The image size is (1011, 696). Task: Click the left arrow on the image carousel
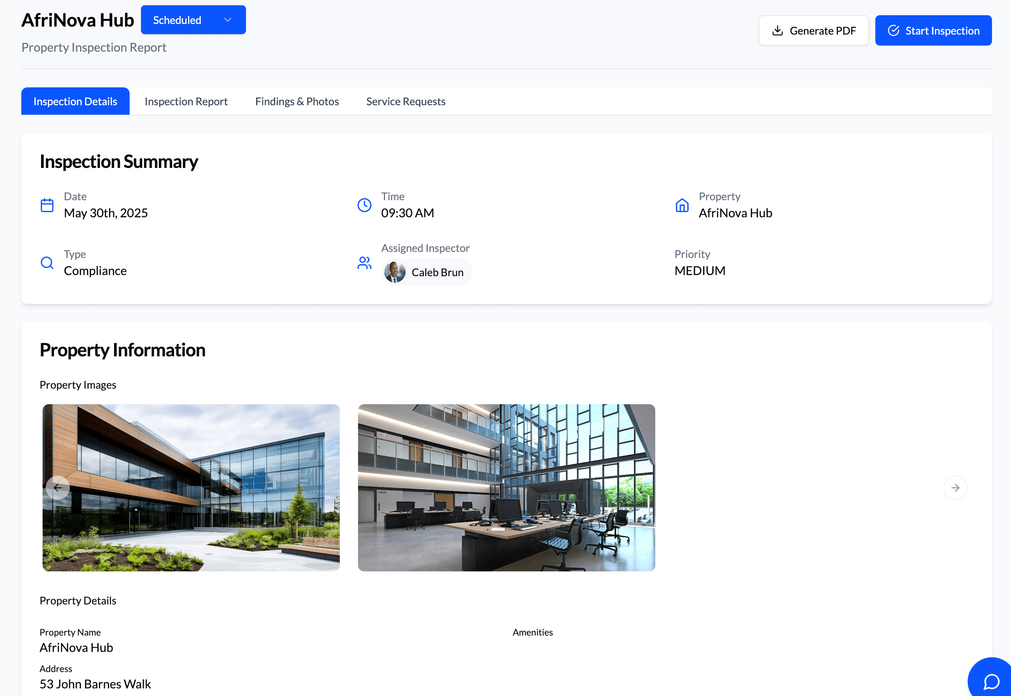tap(59, 487)
